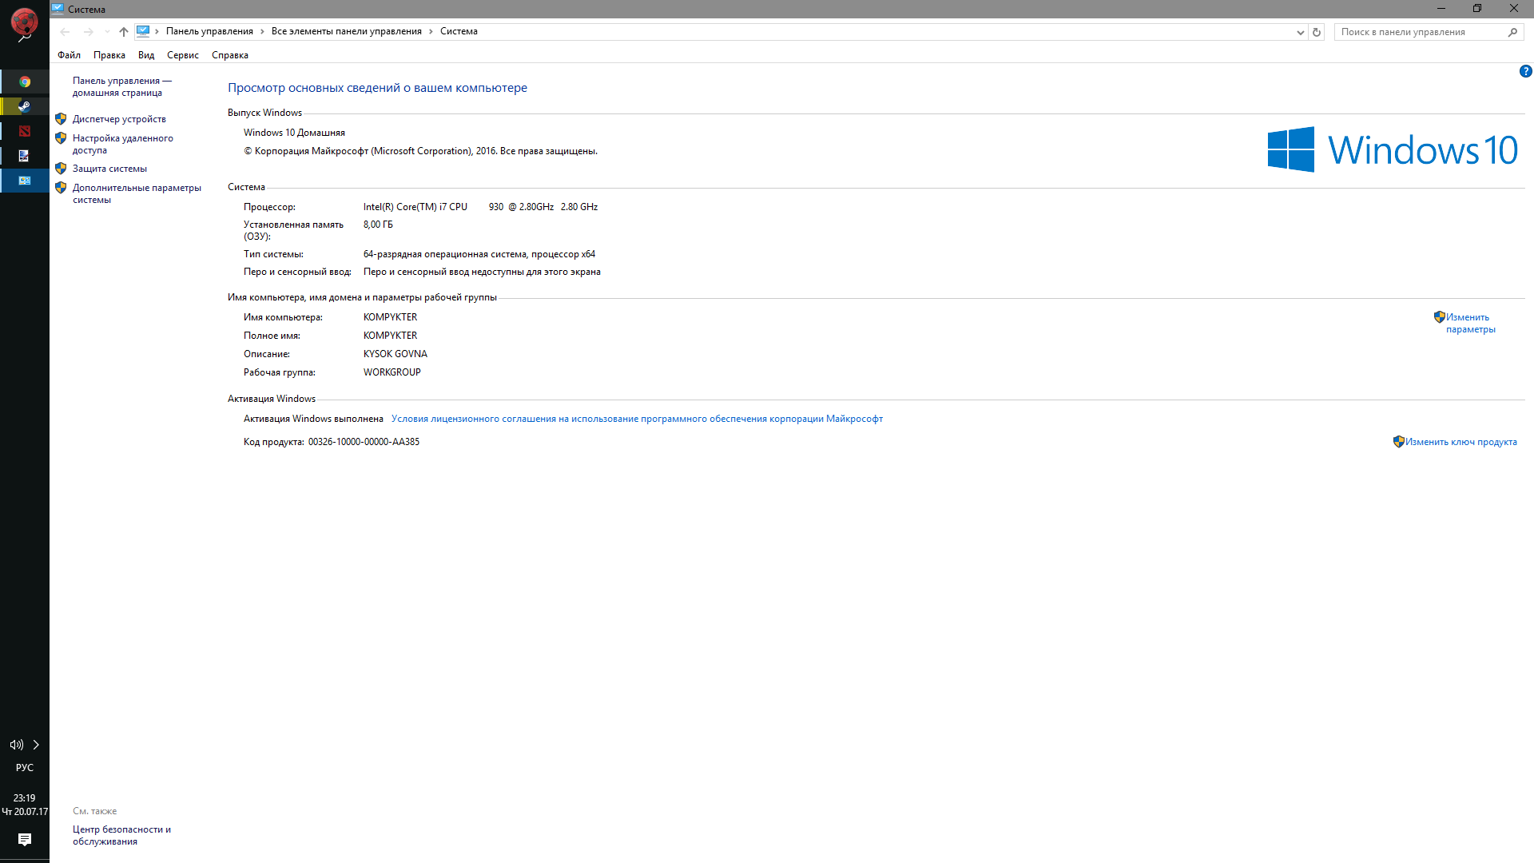Viewport: 1534px width, 863px height.
Task: Open the Сервис menu
Action: point(183,55)
